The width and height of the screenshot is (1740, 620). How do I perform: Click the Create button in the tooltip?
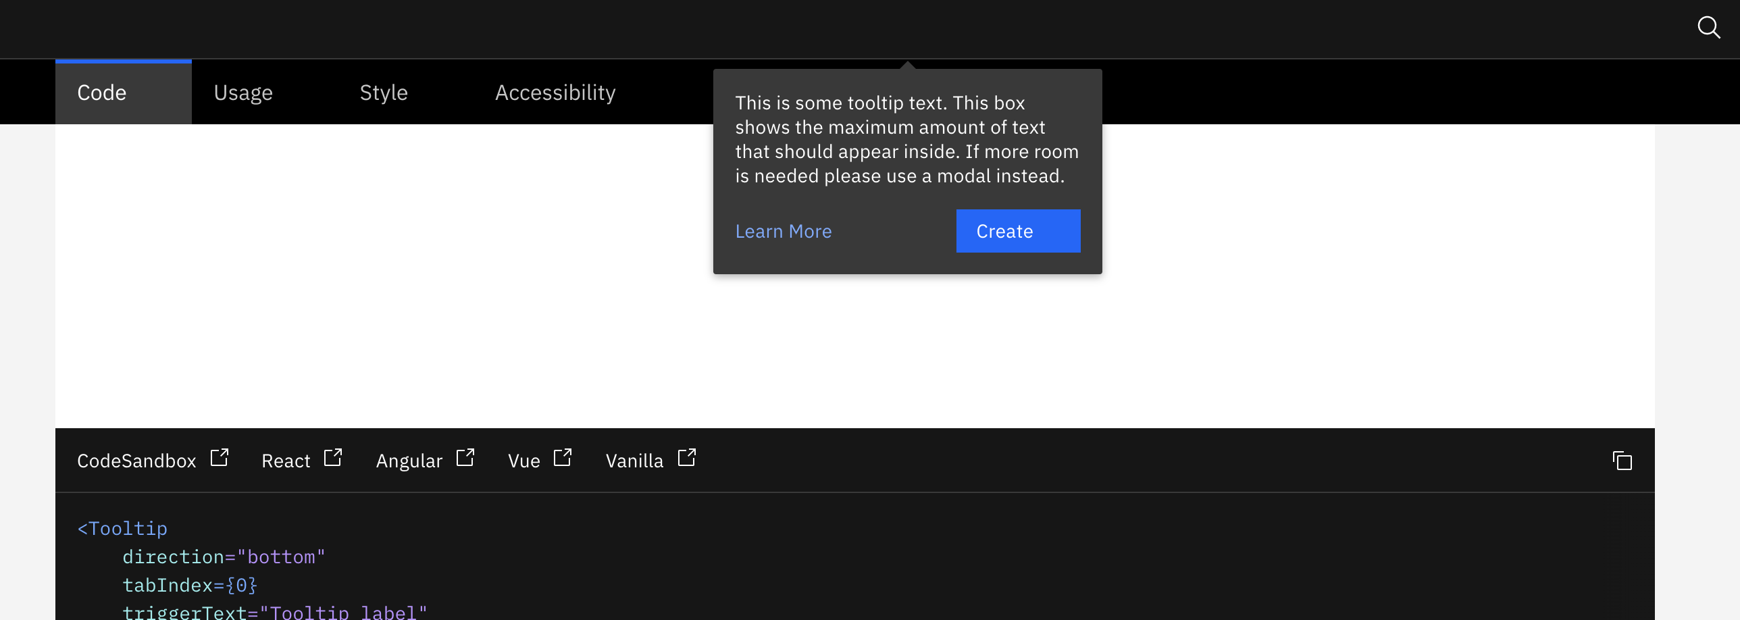coord(1019,231)
